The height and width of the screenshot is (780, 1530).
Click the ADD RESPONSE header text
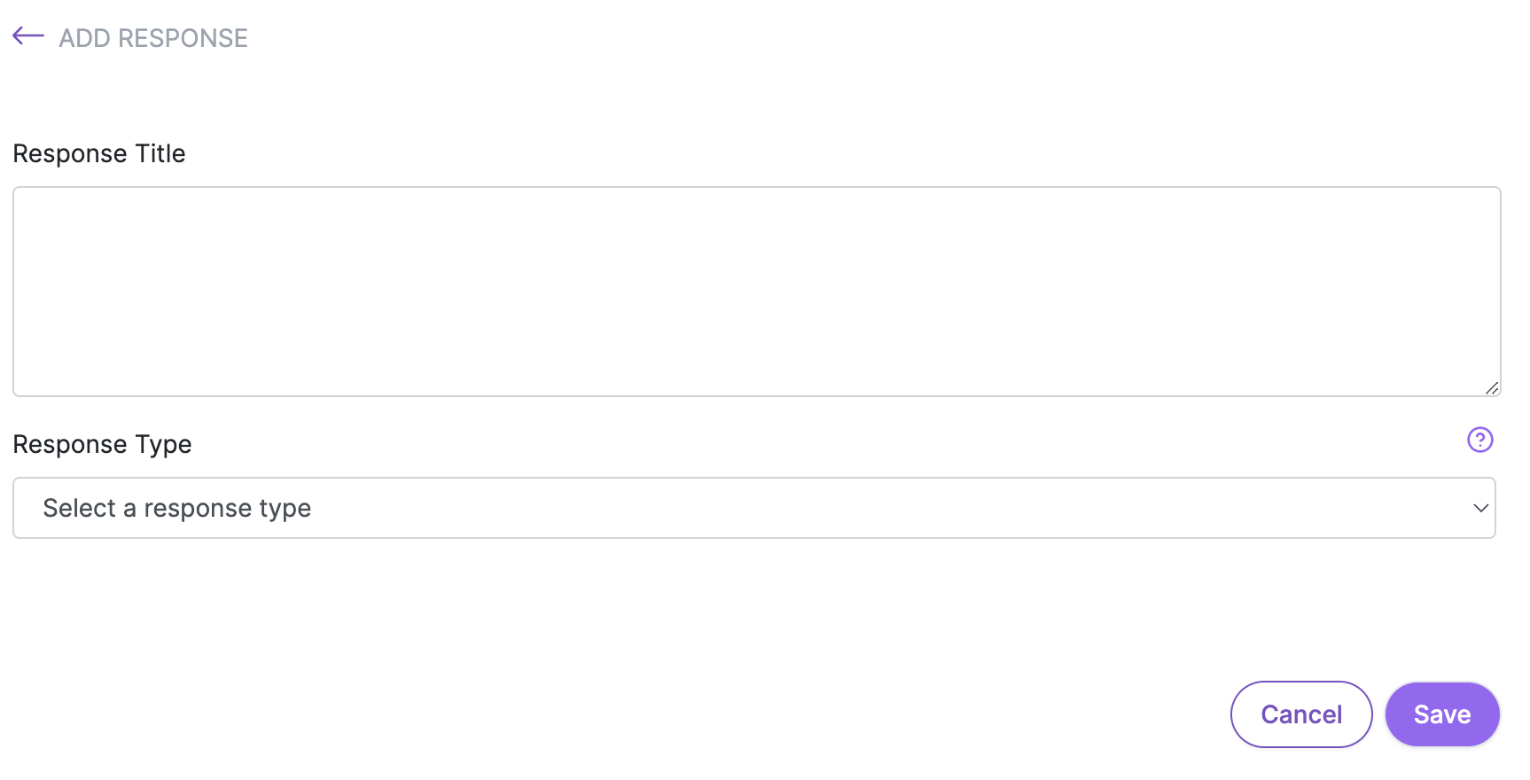coord(153,38)
